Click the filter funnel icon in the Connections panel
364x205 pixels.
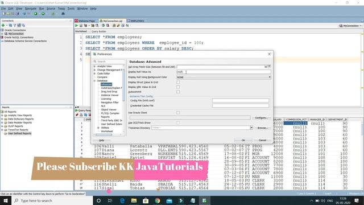15,25
